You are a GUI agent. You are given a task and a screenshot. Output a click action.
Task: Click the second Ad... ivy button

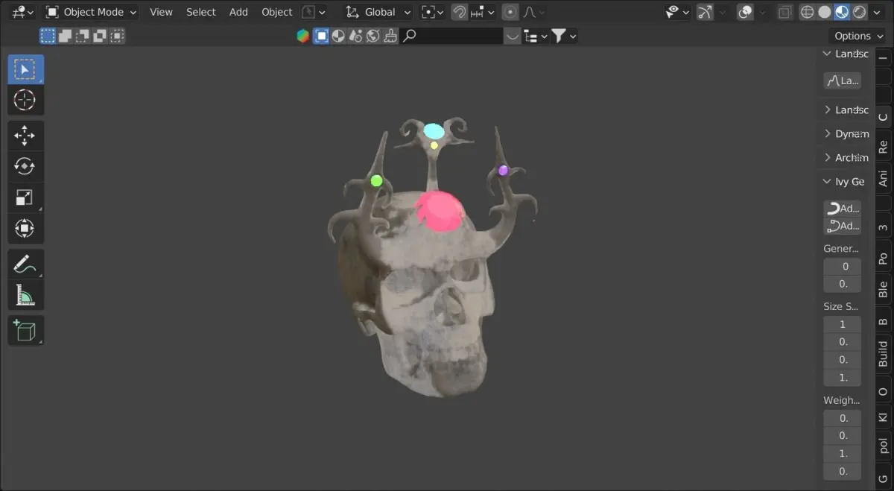point(843,226)
